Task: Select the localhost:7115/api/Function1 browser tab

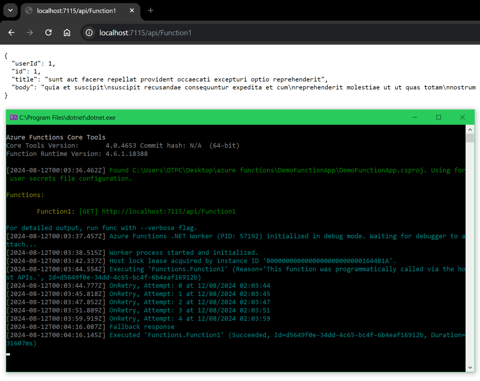Action: (76, 10)
